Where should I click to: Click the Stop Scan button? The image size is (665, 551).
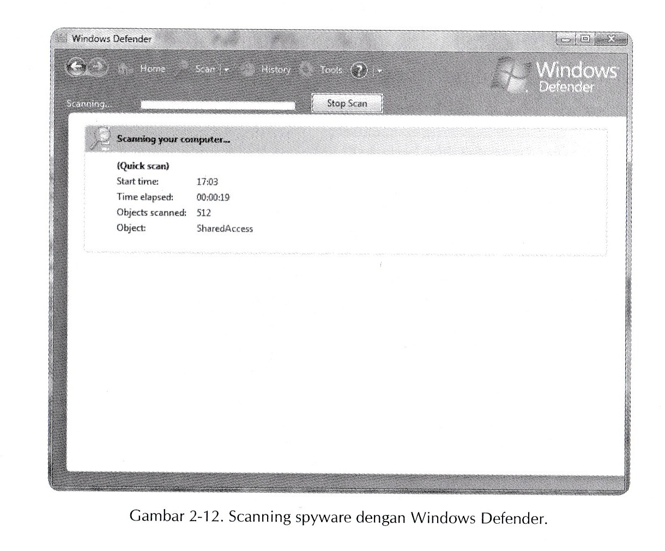coord(347,103)
